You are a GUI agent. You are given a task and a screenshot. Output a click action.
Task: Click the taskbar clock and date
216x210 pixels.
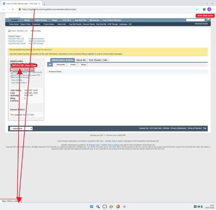(210, 207)
